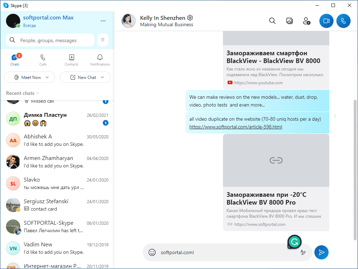Open the emoji picker in message box
The height and width of the screenshot is (269, 358).
(152, 252)
